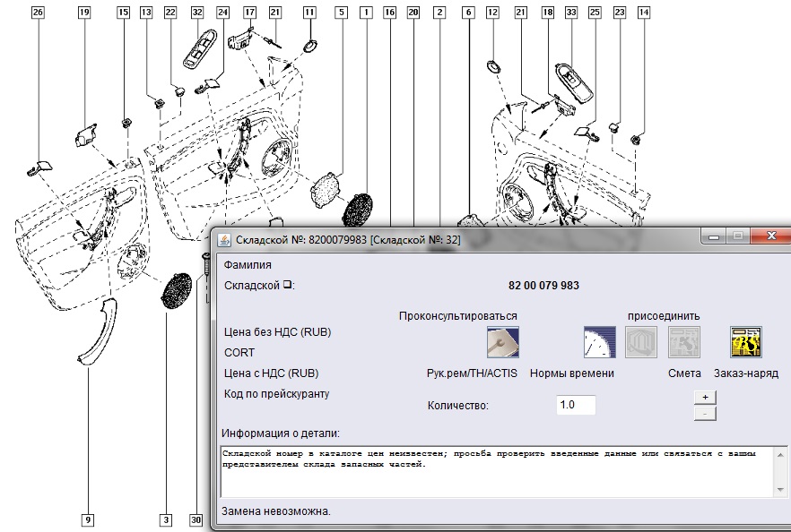
Task: Select part number label 30 near dialog
Action: click(x=196, y=519)
